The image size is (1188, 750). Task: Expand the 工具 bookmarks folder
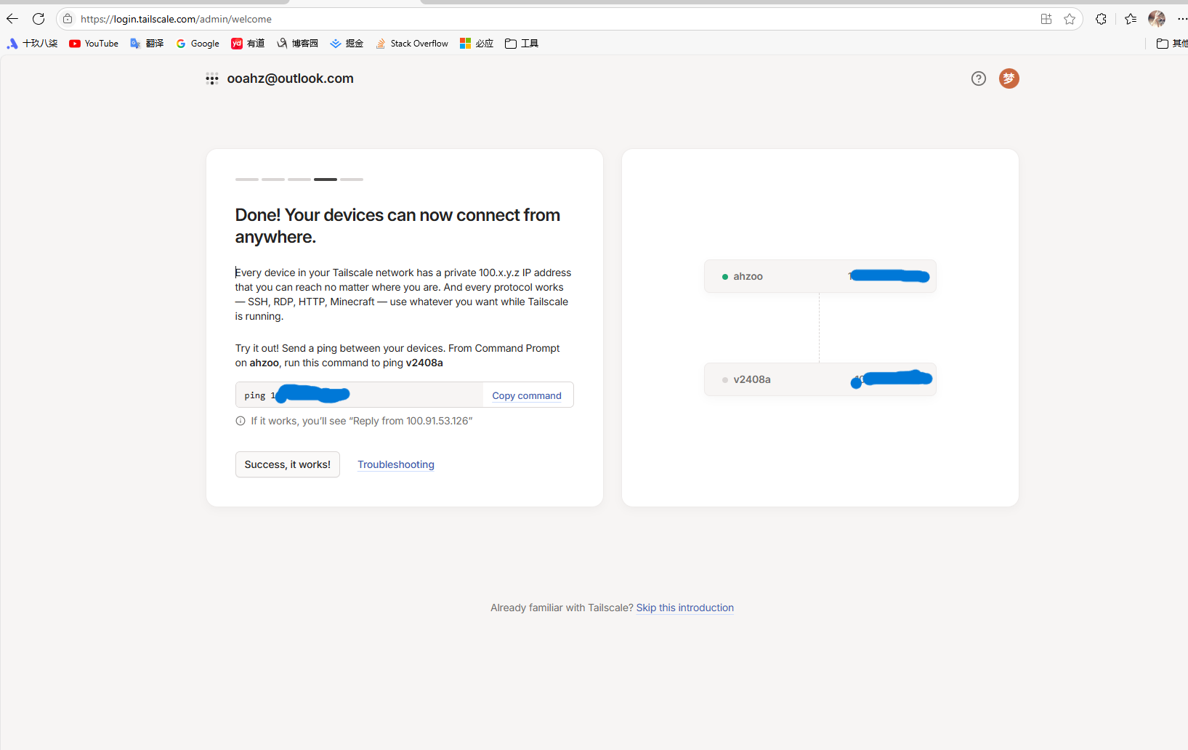[522, 44]
